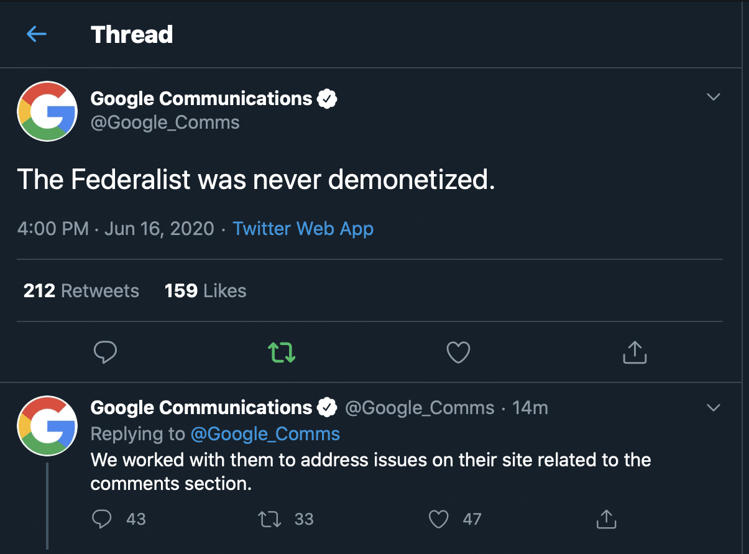Retweet the reply with 33 retweets
This screenshot has width=749, height=554.
270,519
